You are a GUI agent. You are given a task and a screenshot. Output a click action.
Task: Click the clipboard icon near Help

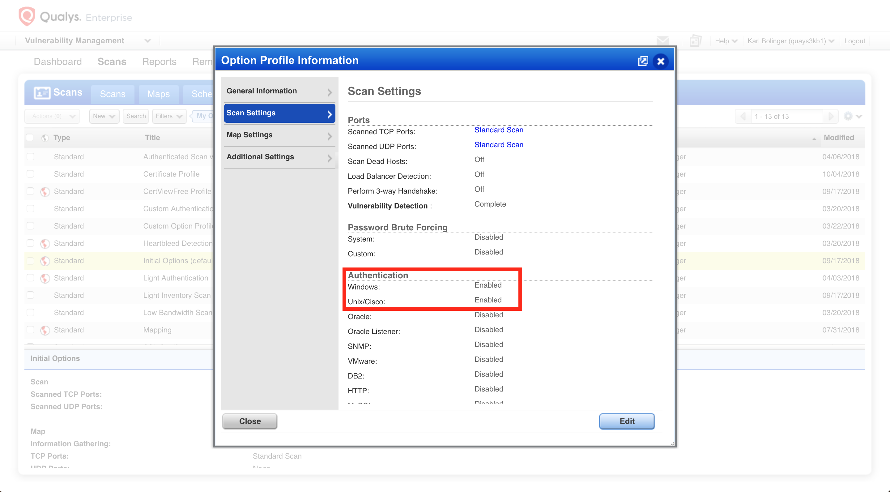coord(695,41)
